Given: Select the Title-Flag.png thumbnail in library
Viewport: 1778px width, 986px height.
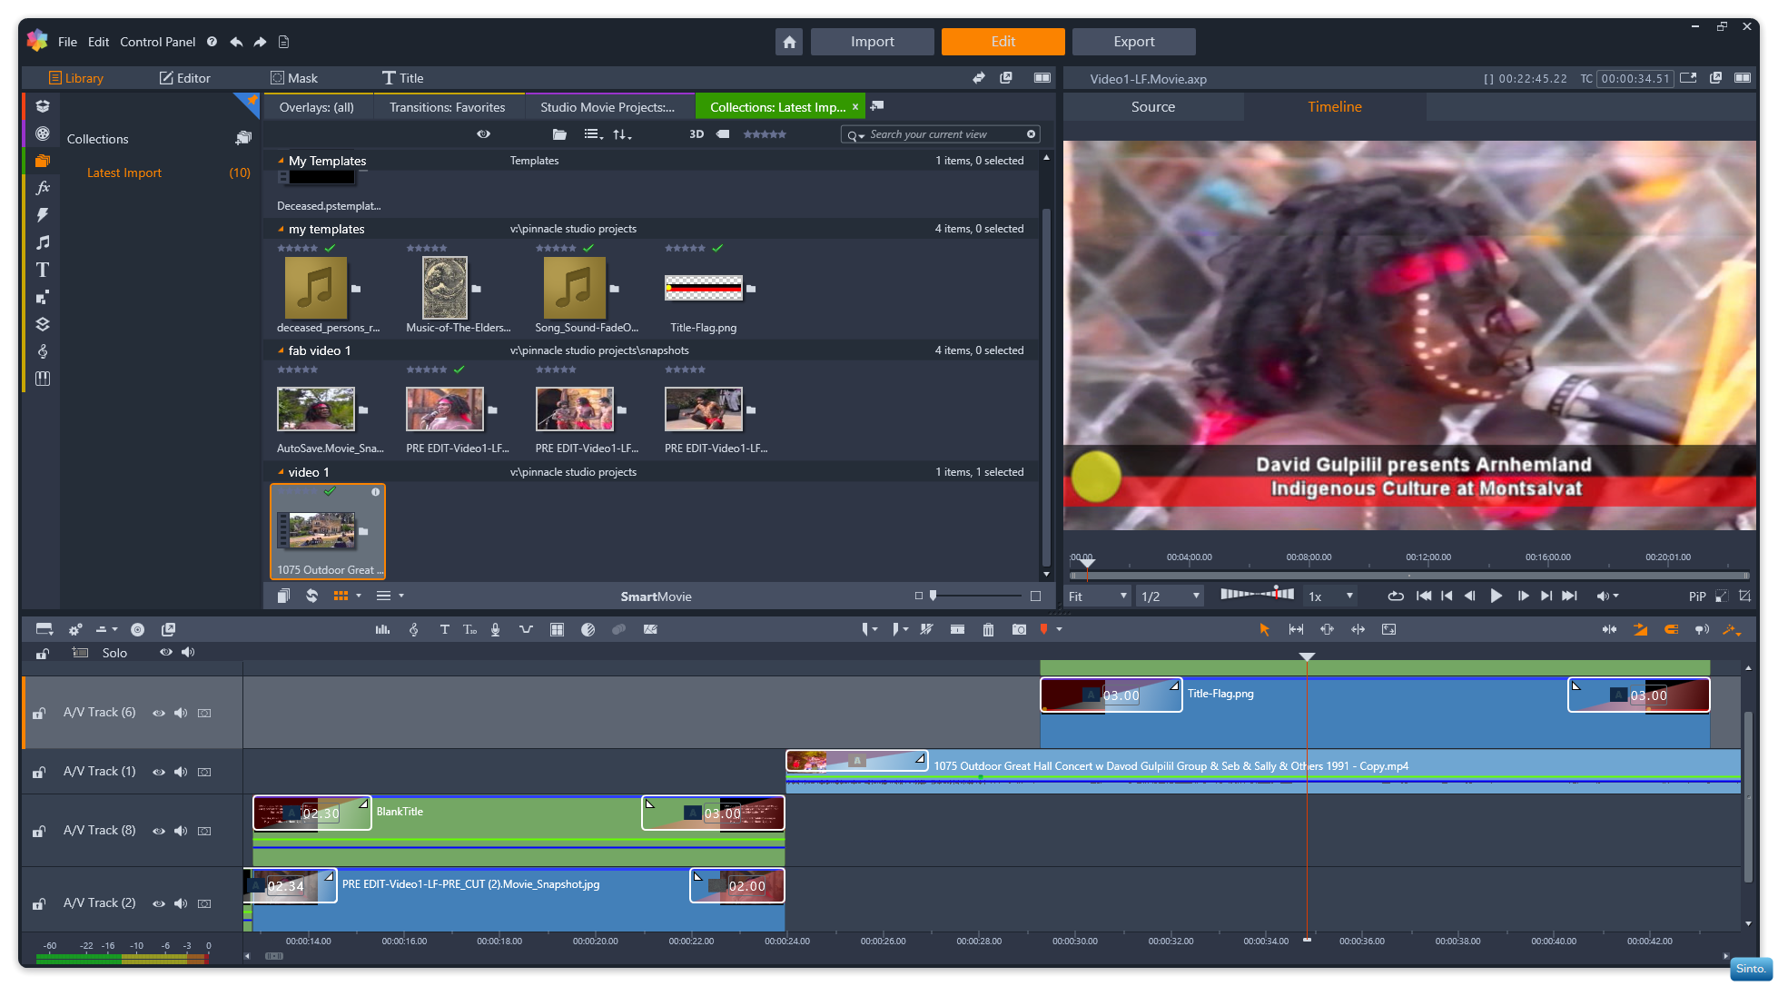Looking at the screenshot, I should pyautogui.click(x=704, y=288).
